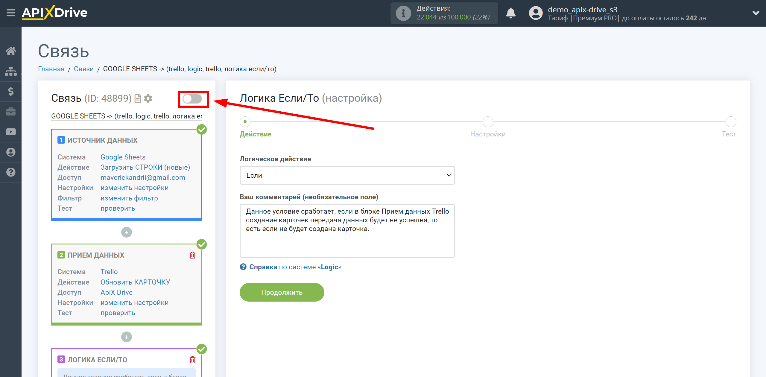
Task: Go to the Связи breadcrumb
Action: 84,69
